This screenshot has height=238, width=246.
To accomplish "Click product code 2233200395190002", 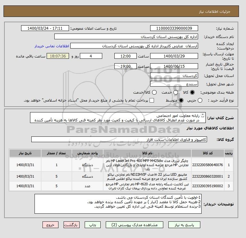I will 208,186.
